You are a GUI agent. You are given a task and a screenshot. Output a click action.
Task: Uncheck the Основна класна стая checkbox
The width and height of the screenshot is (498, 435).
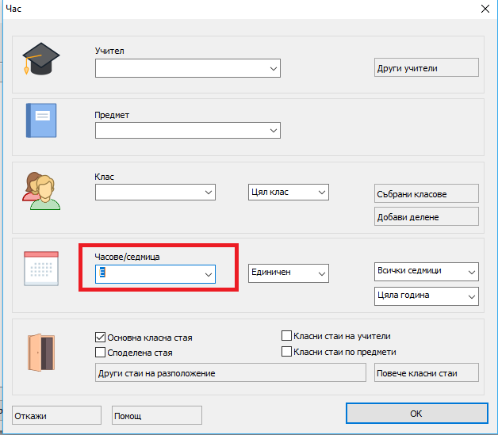101,337
